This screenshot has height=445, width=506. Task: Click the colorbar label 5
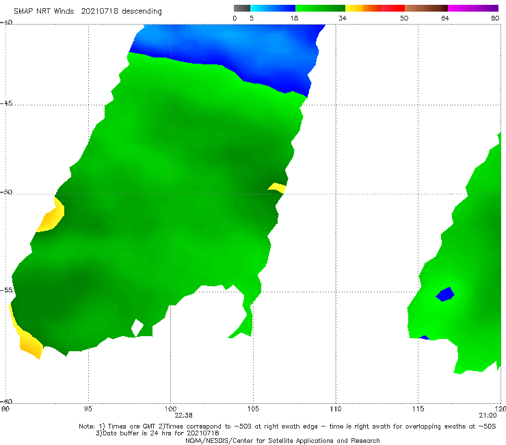point(252,18)
